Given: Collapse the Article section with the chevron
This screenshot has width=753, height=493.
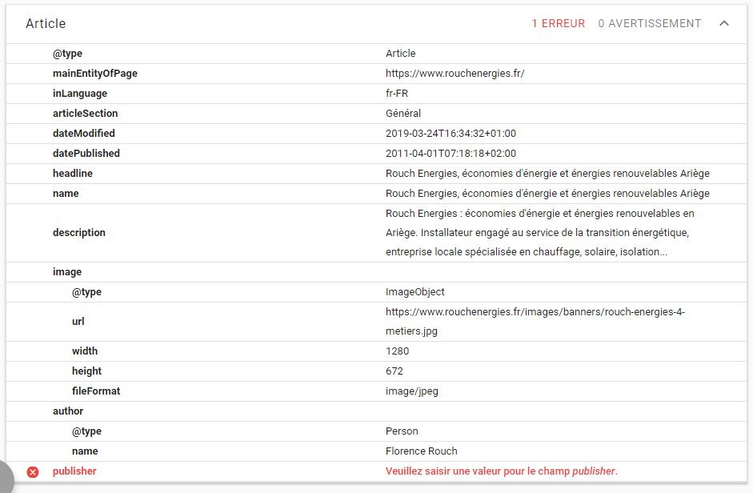Looking at the screenshot, I should [x=724, y=23].
